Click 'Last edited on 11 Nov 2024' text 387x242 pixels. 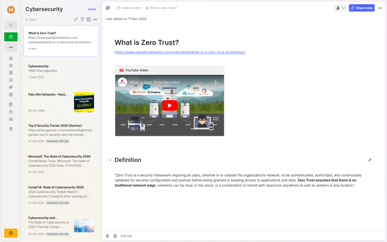point(126,19)
